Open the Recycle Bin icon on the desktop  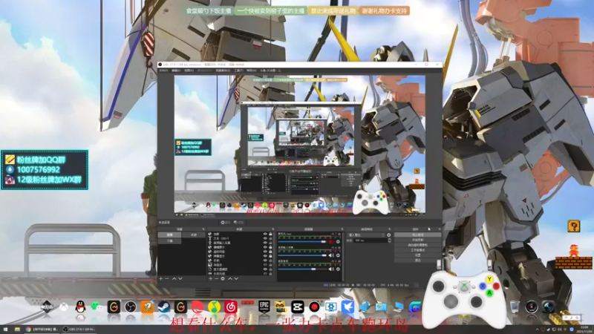[x=514, y=307]
